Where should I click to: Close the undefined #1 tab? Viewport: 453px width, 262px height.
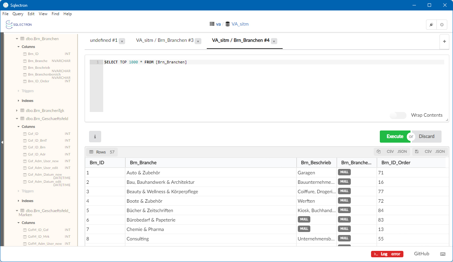click(122, 41)
